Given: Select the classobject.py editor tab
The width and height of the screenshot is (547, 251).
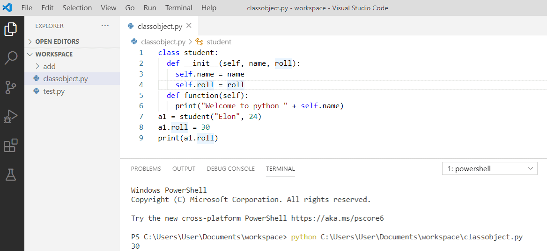Looking at the screenshot, I should pos(160,26).
